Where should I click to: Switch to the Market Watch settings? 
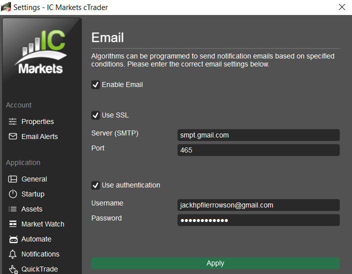[43, 224]
